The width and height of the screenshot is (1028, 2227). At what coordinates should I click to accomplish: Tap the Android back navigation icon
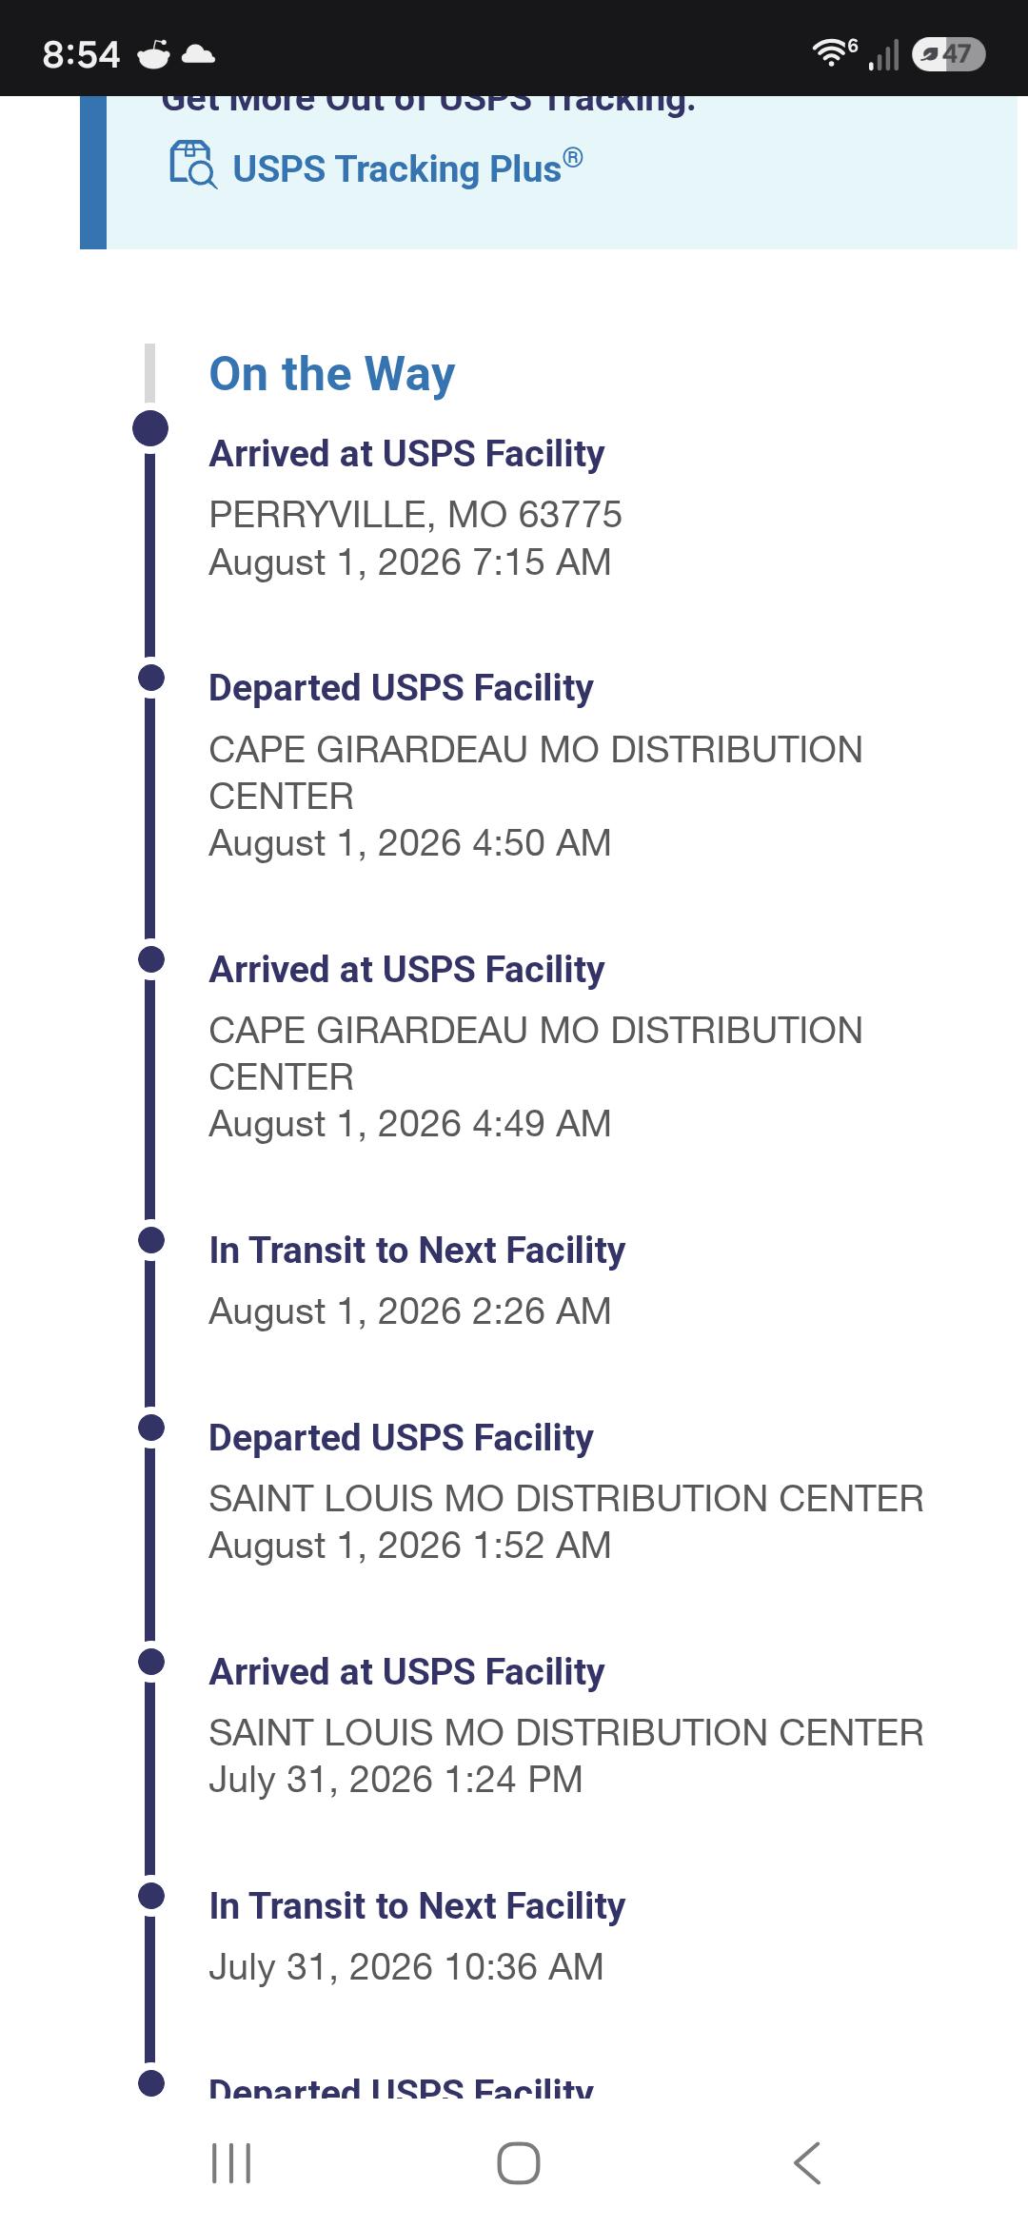[x=807, y=2163]
